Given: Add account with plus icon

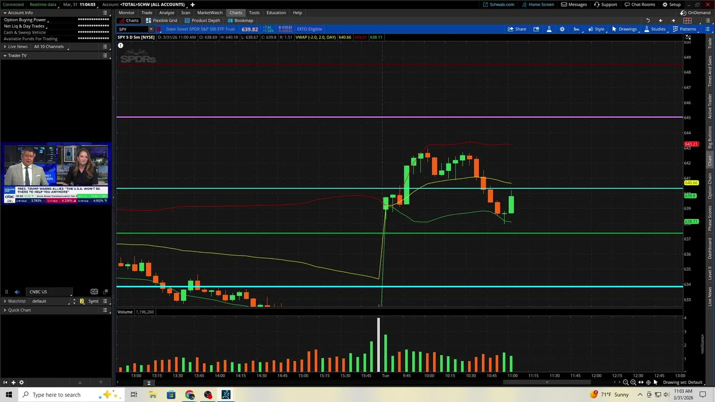Looking at the screenshot, I should (192, 4).
